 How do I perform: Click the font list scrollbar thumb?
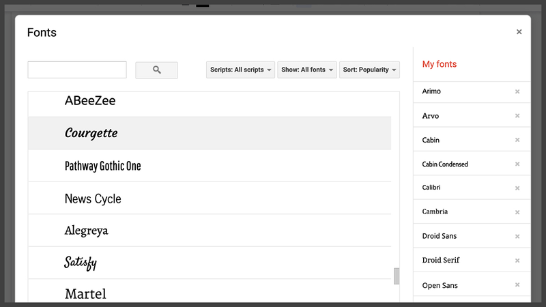click(397, 276)
